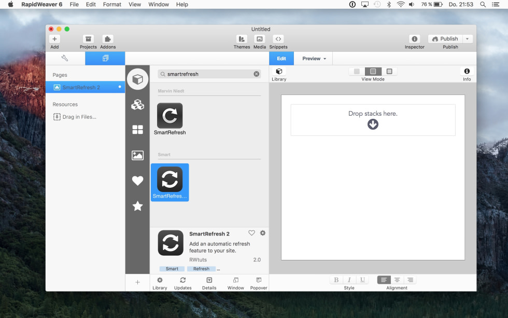Select the Marvin Niedt SmartRefresh stack
This screenshot has height=318, width=508.
click(x=170, y=119)
